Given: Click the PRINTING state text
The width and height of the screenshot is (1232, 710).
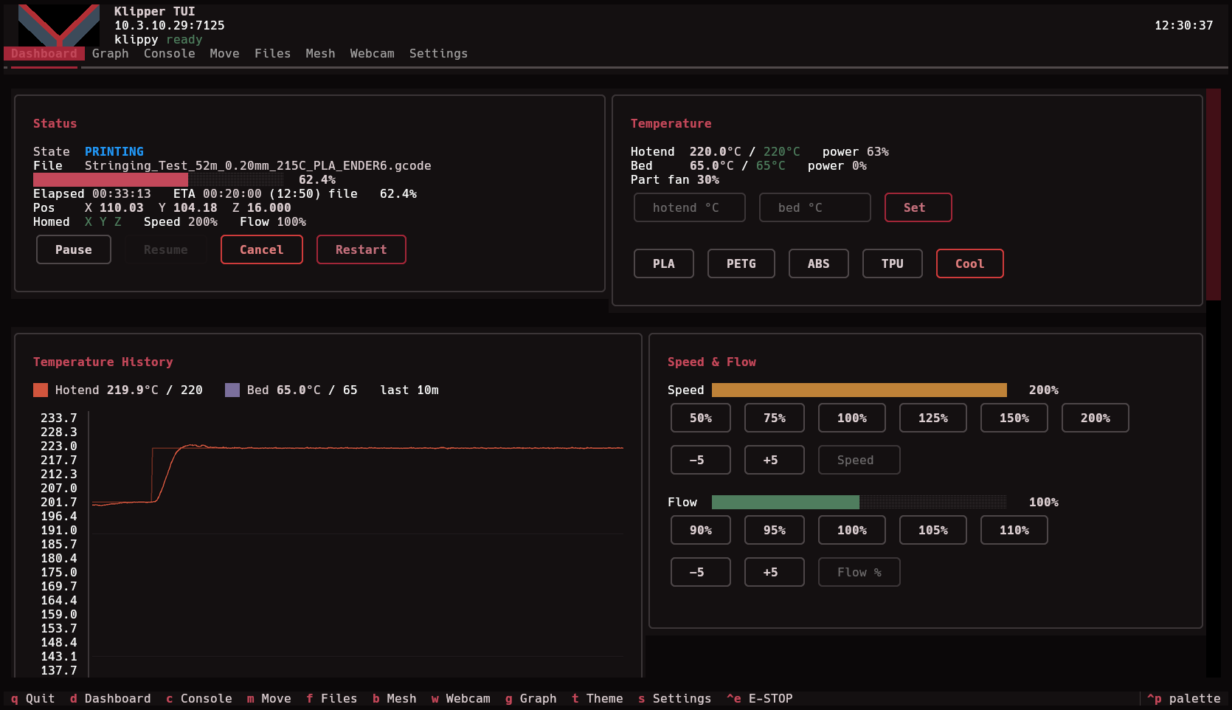Looking at the screenshot, I should pyautogui.click(x=114, y=151).
